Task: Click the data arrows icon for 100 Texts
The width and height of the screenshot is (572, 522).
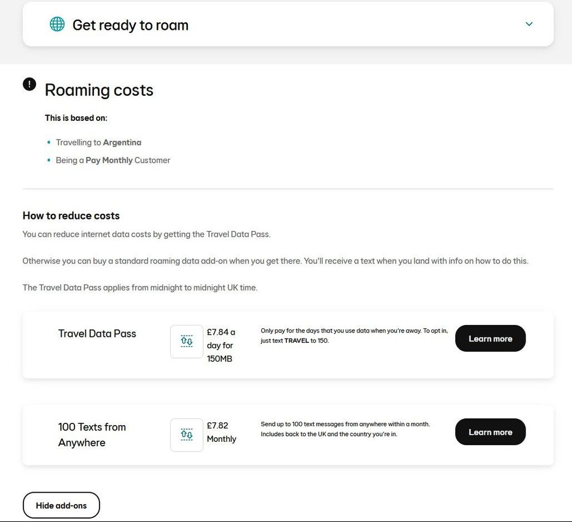Action: coord(187,435)
